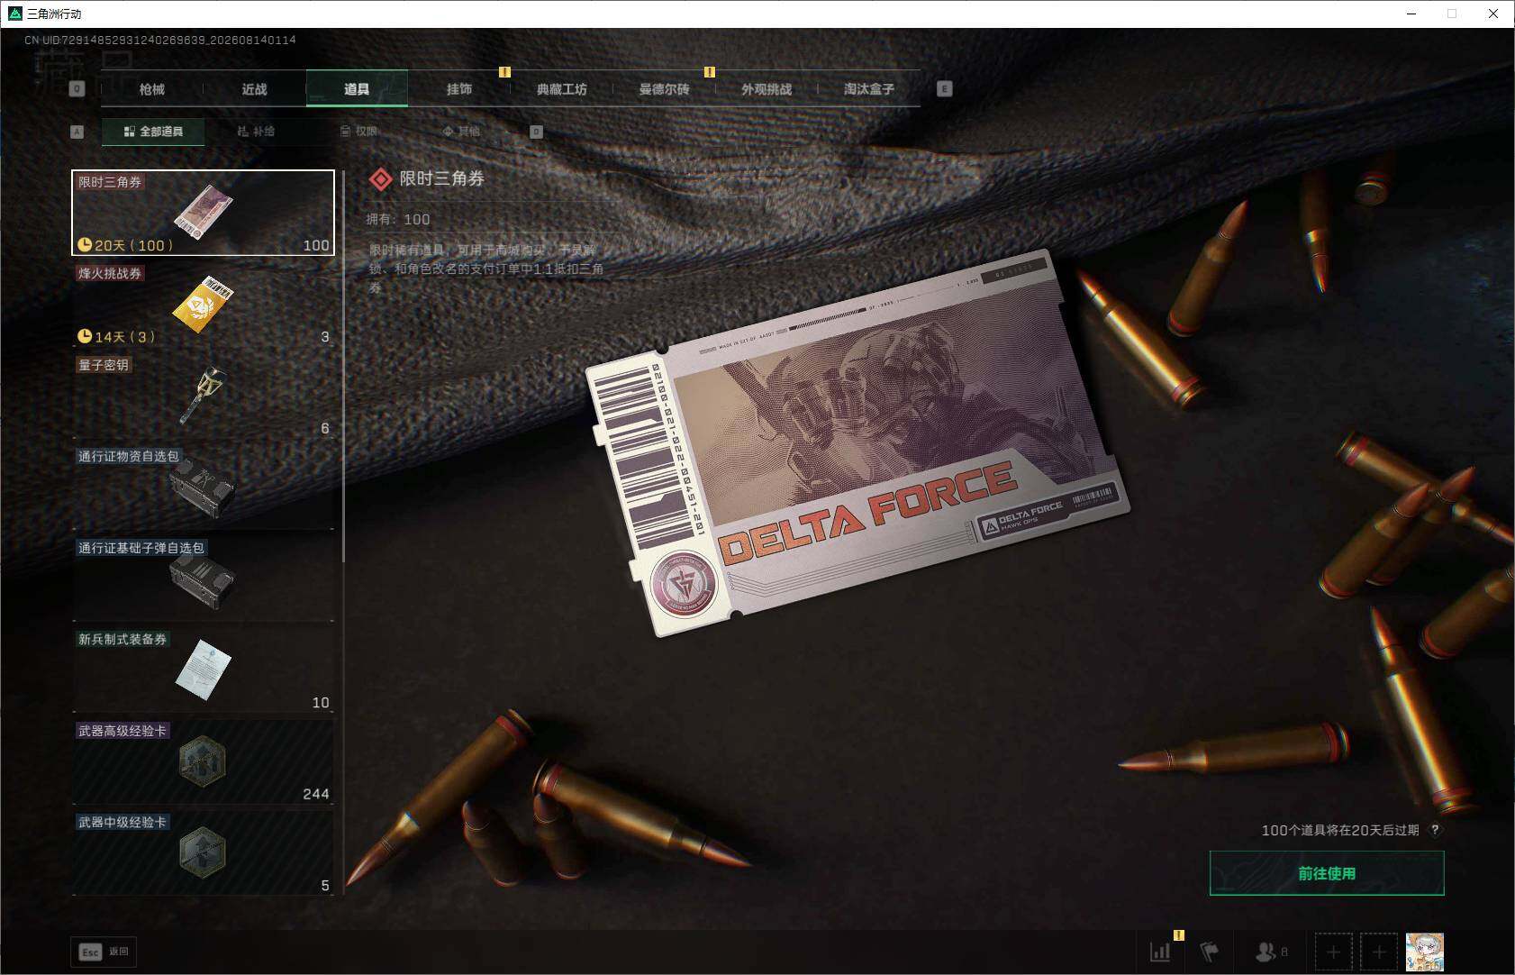
Task: Click the 244 count on 武器高级经验卡
Action: (316, 794)
